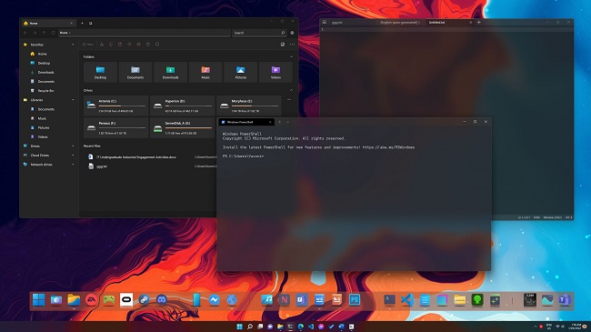Click the refresh icon in Files navigation
This screenshot has height=332, width=591.
click(53, 33)
